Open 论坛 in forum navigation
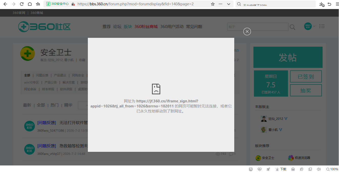The height and width of the screenshot is (172, 339). click(117, 26)
